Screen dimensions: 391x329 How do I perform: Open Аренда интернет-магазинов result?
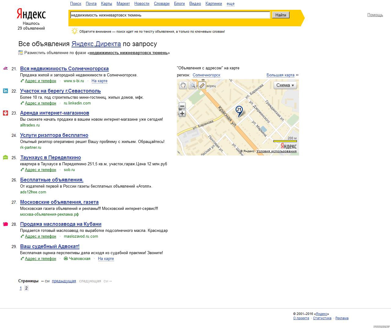coord(55,113)
